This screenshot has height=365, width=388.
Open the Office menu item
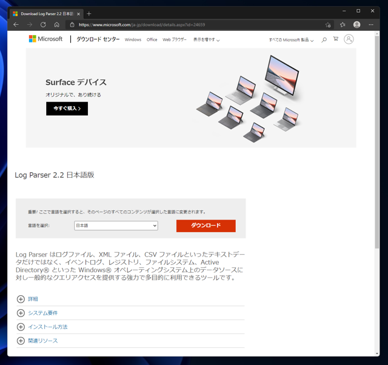(x=152, y=39)
